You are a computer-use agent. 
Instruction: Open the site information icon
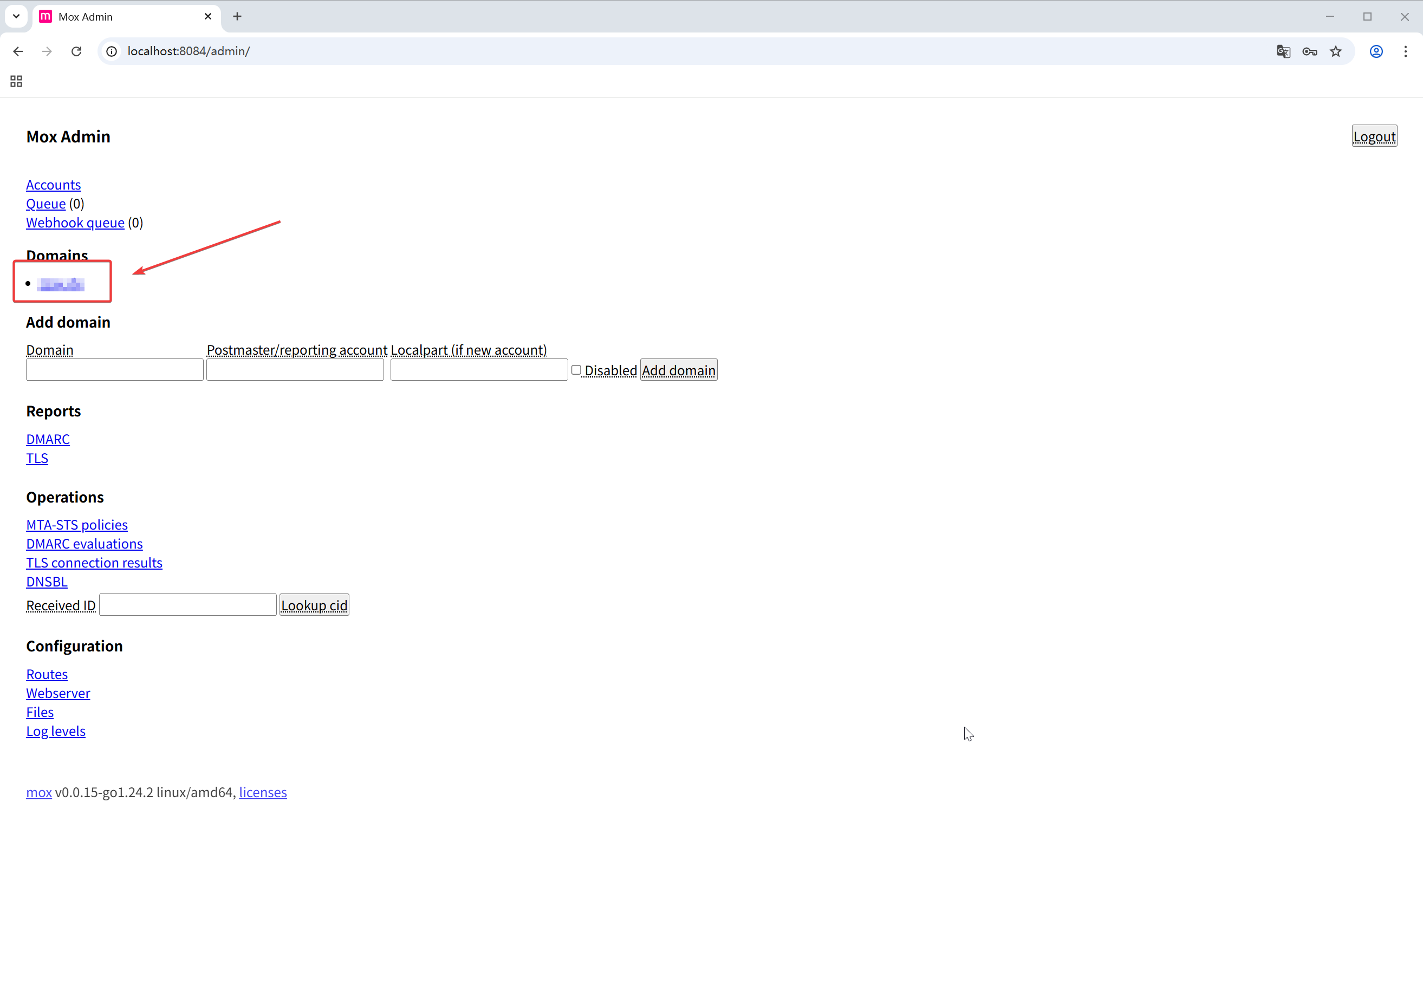112,51
